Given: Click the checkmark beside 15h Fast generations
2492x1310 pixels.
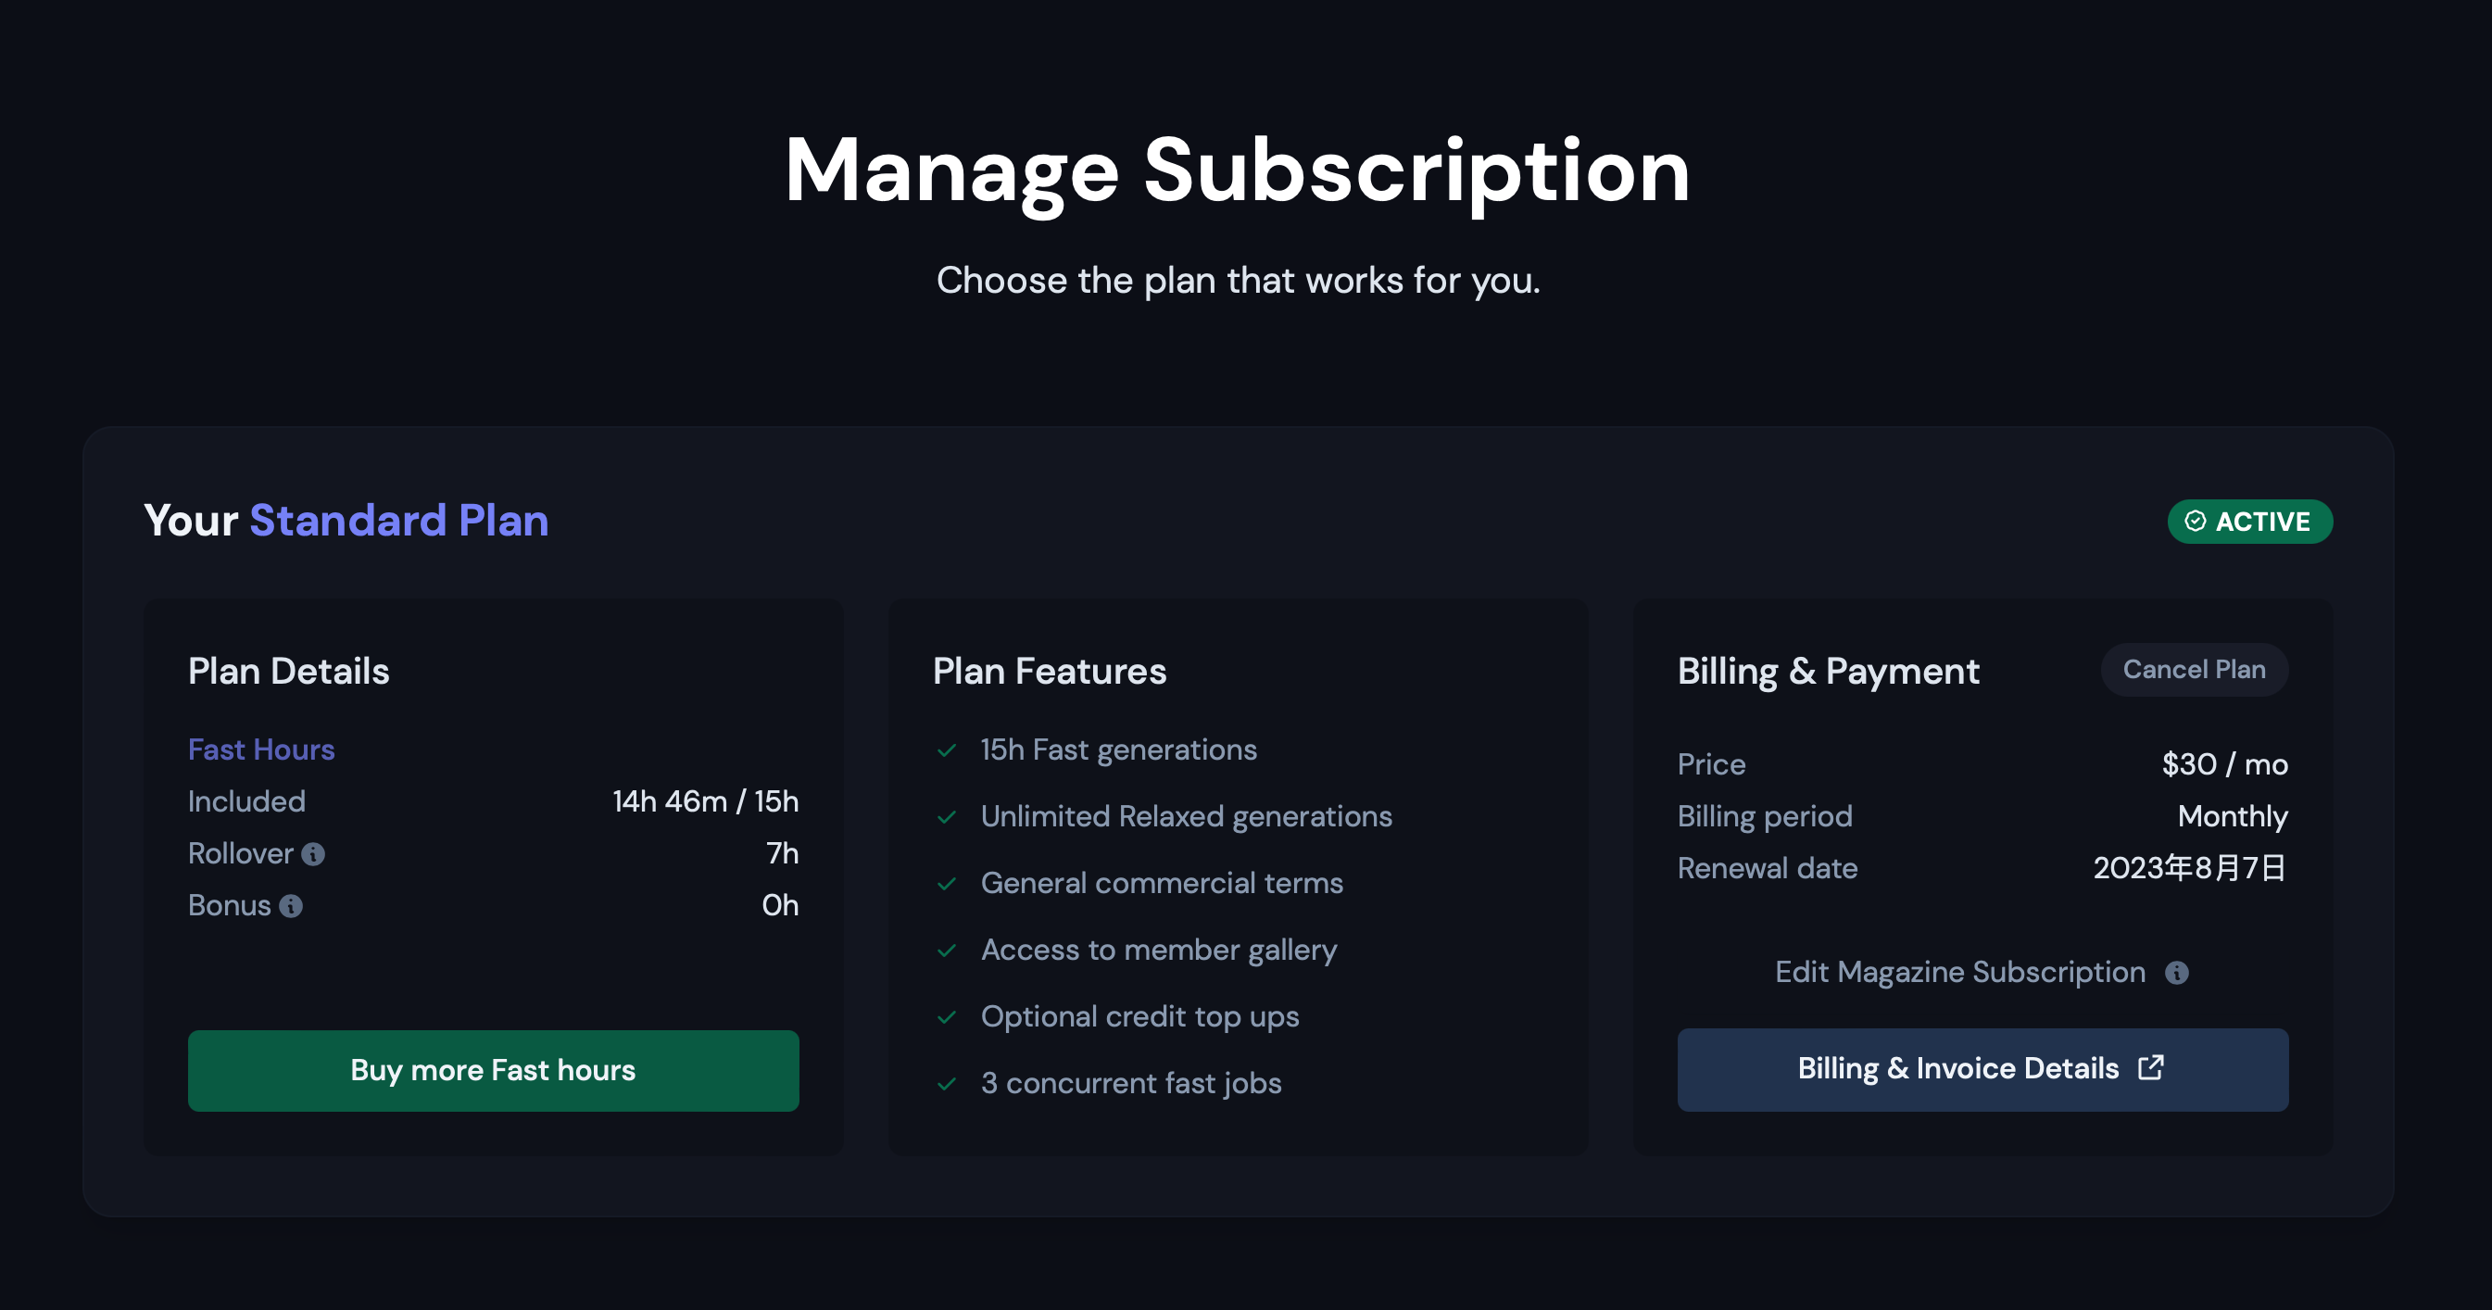Looking at the screenshot, I should (947, 750).
